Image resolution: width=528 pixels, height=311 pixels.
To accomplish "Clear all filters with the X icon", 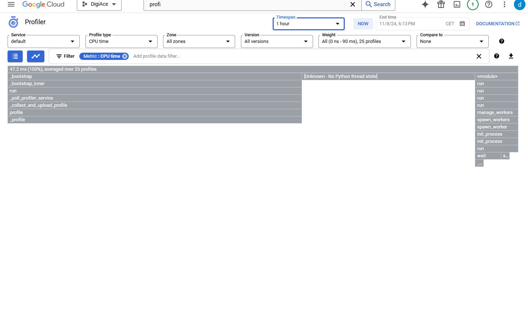I will pos(479,56).
